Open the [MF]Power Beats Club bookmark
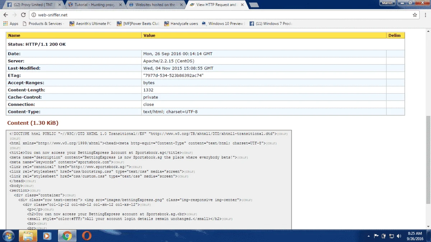The image size is (431, 242). click(138, 24)
